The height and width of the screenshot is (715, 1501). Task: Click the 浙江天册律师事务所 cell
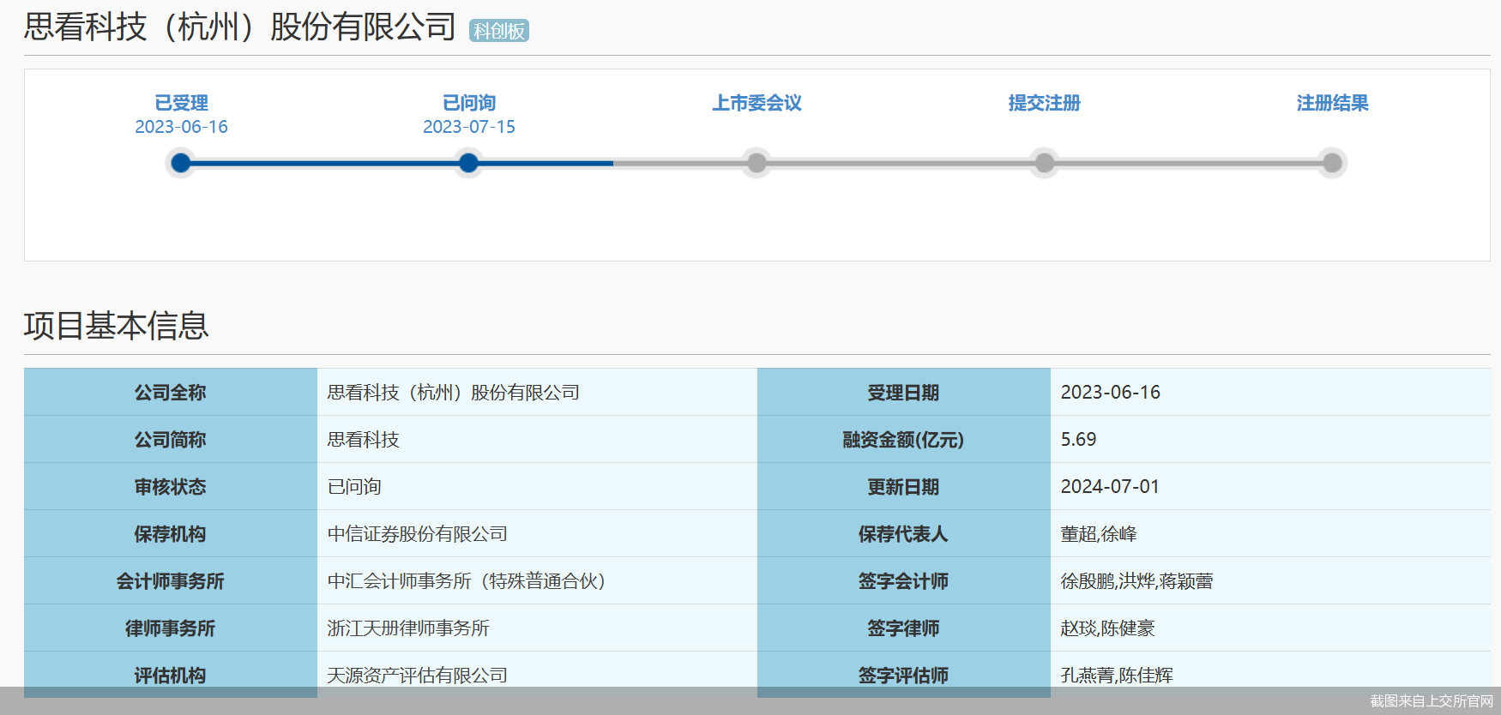537,628
